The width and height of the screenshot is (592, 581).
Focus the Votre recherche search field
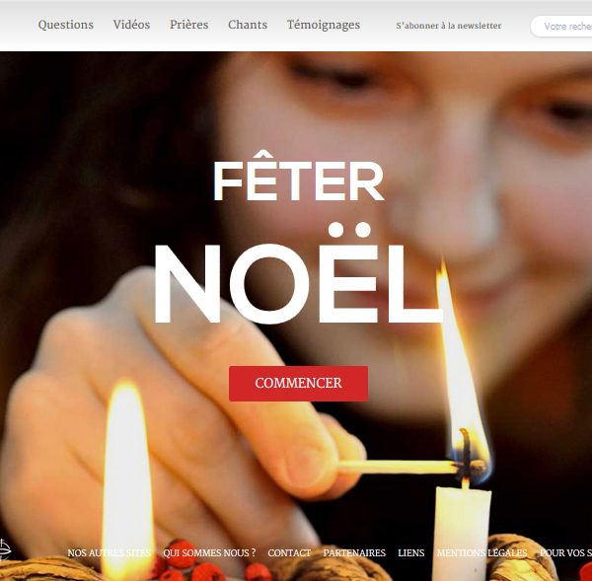[561, 26]
